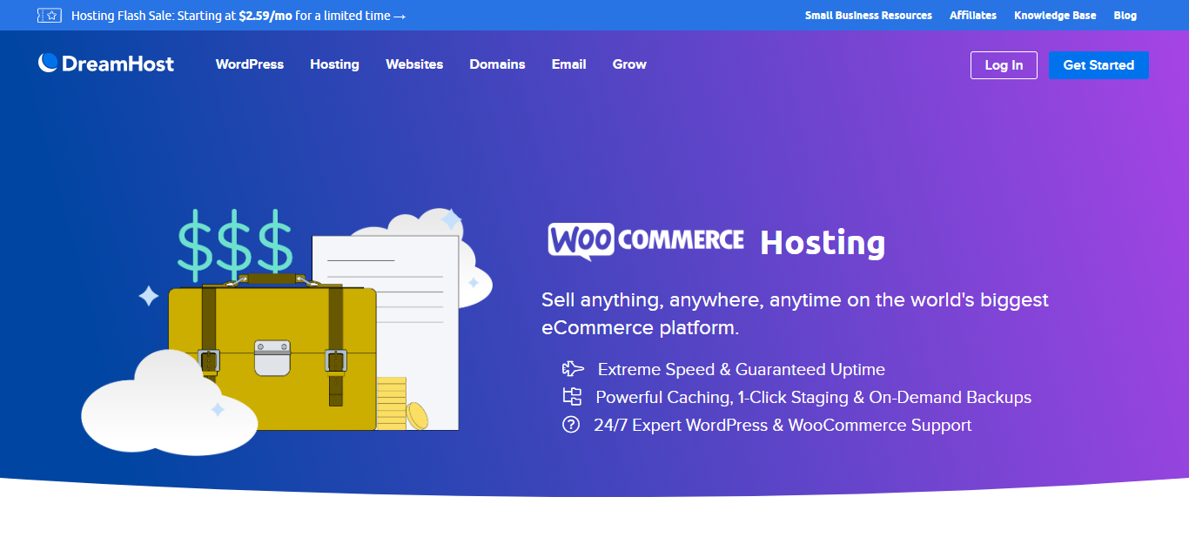
Task: Click the green dollar signs graphic
Action: coord(234,241)
